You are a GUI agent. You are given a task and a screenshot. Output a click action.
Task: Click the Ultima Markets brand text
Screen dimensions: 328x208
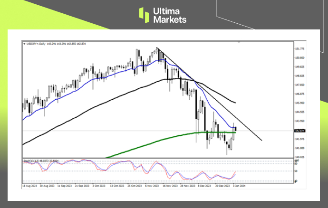tap(169, 15)
